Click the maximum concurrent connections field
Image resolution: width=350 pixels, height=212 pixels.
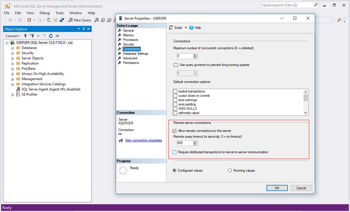tap(185, 56)
